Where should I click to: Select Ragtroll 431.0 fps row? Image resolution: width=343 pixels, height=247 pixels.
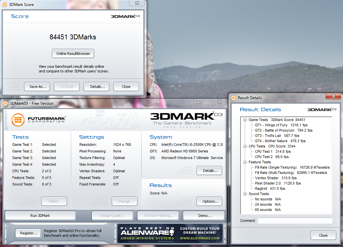270,188
